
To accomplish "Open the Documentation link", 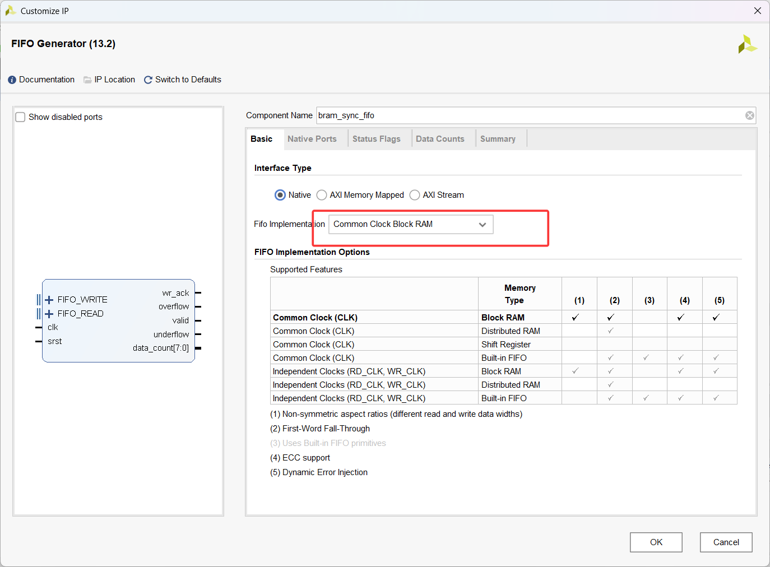I will (47, 80).
